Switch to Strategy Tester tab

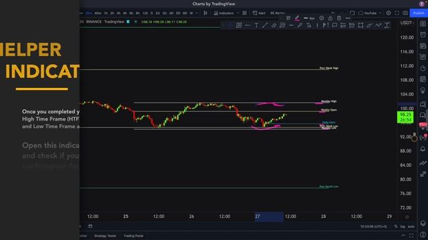[105, 236]
